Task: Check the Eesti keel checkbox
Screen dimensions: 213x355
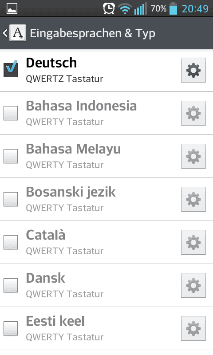Action: (x=11, y=328)
